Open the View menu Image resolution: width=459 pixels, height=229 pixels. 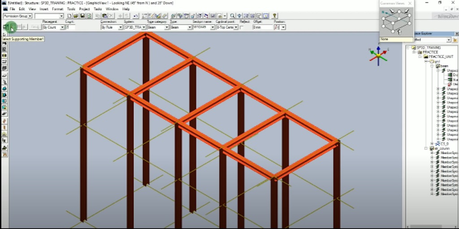tap(32, 9)
